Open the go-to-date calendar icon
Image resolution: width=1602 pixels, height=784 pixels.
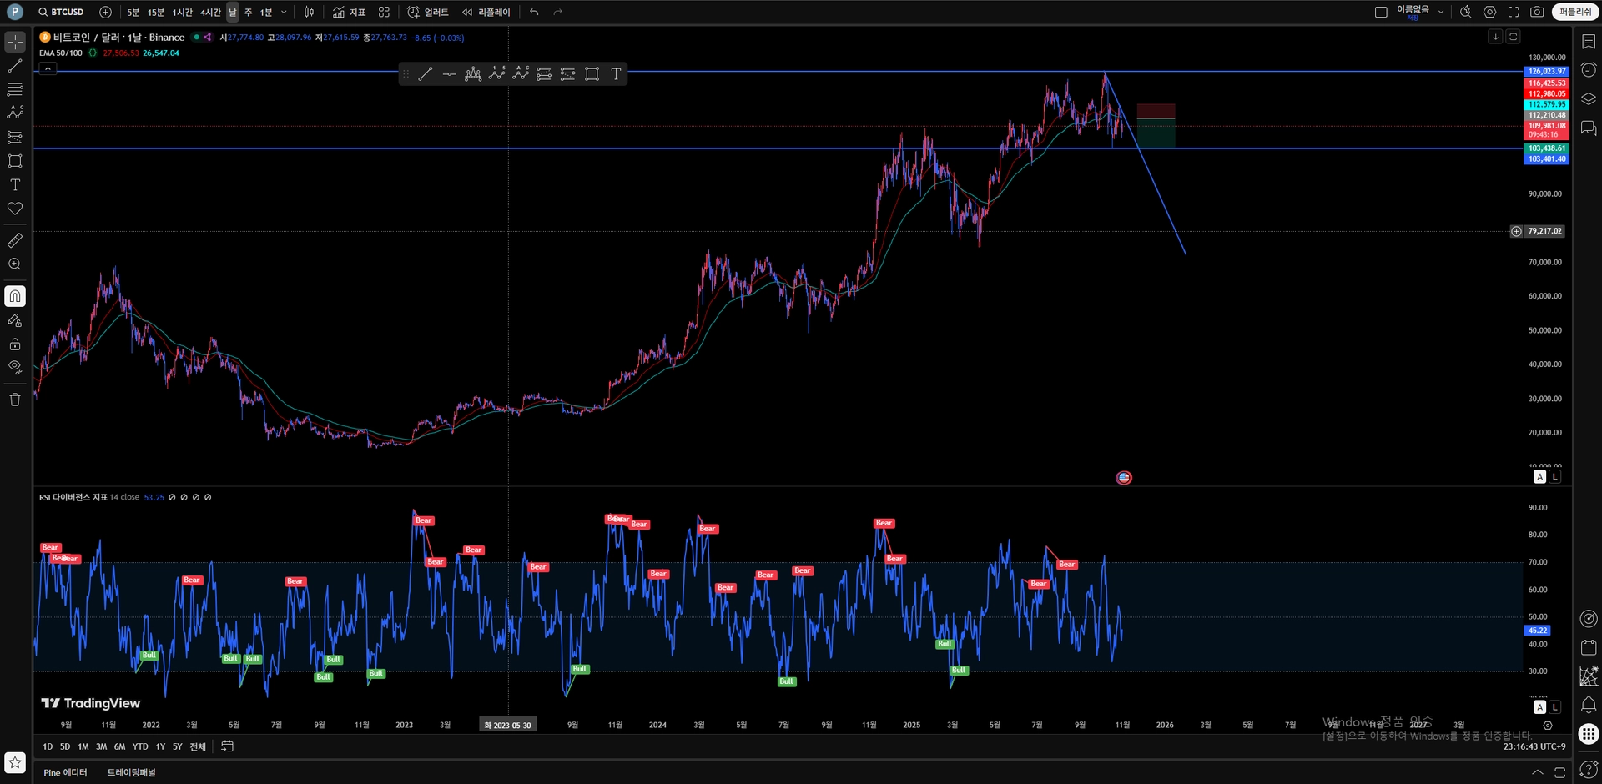(227, 746)
